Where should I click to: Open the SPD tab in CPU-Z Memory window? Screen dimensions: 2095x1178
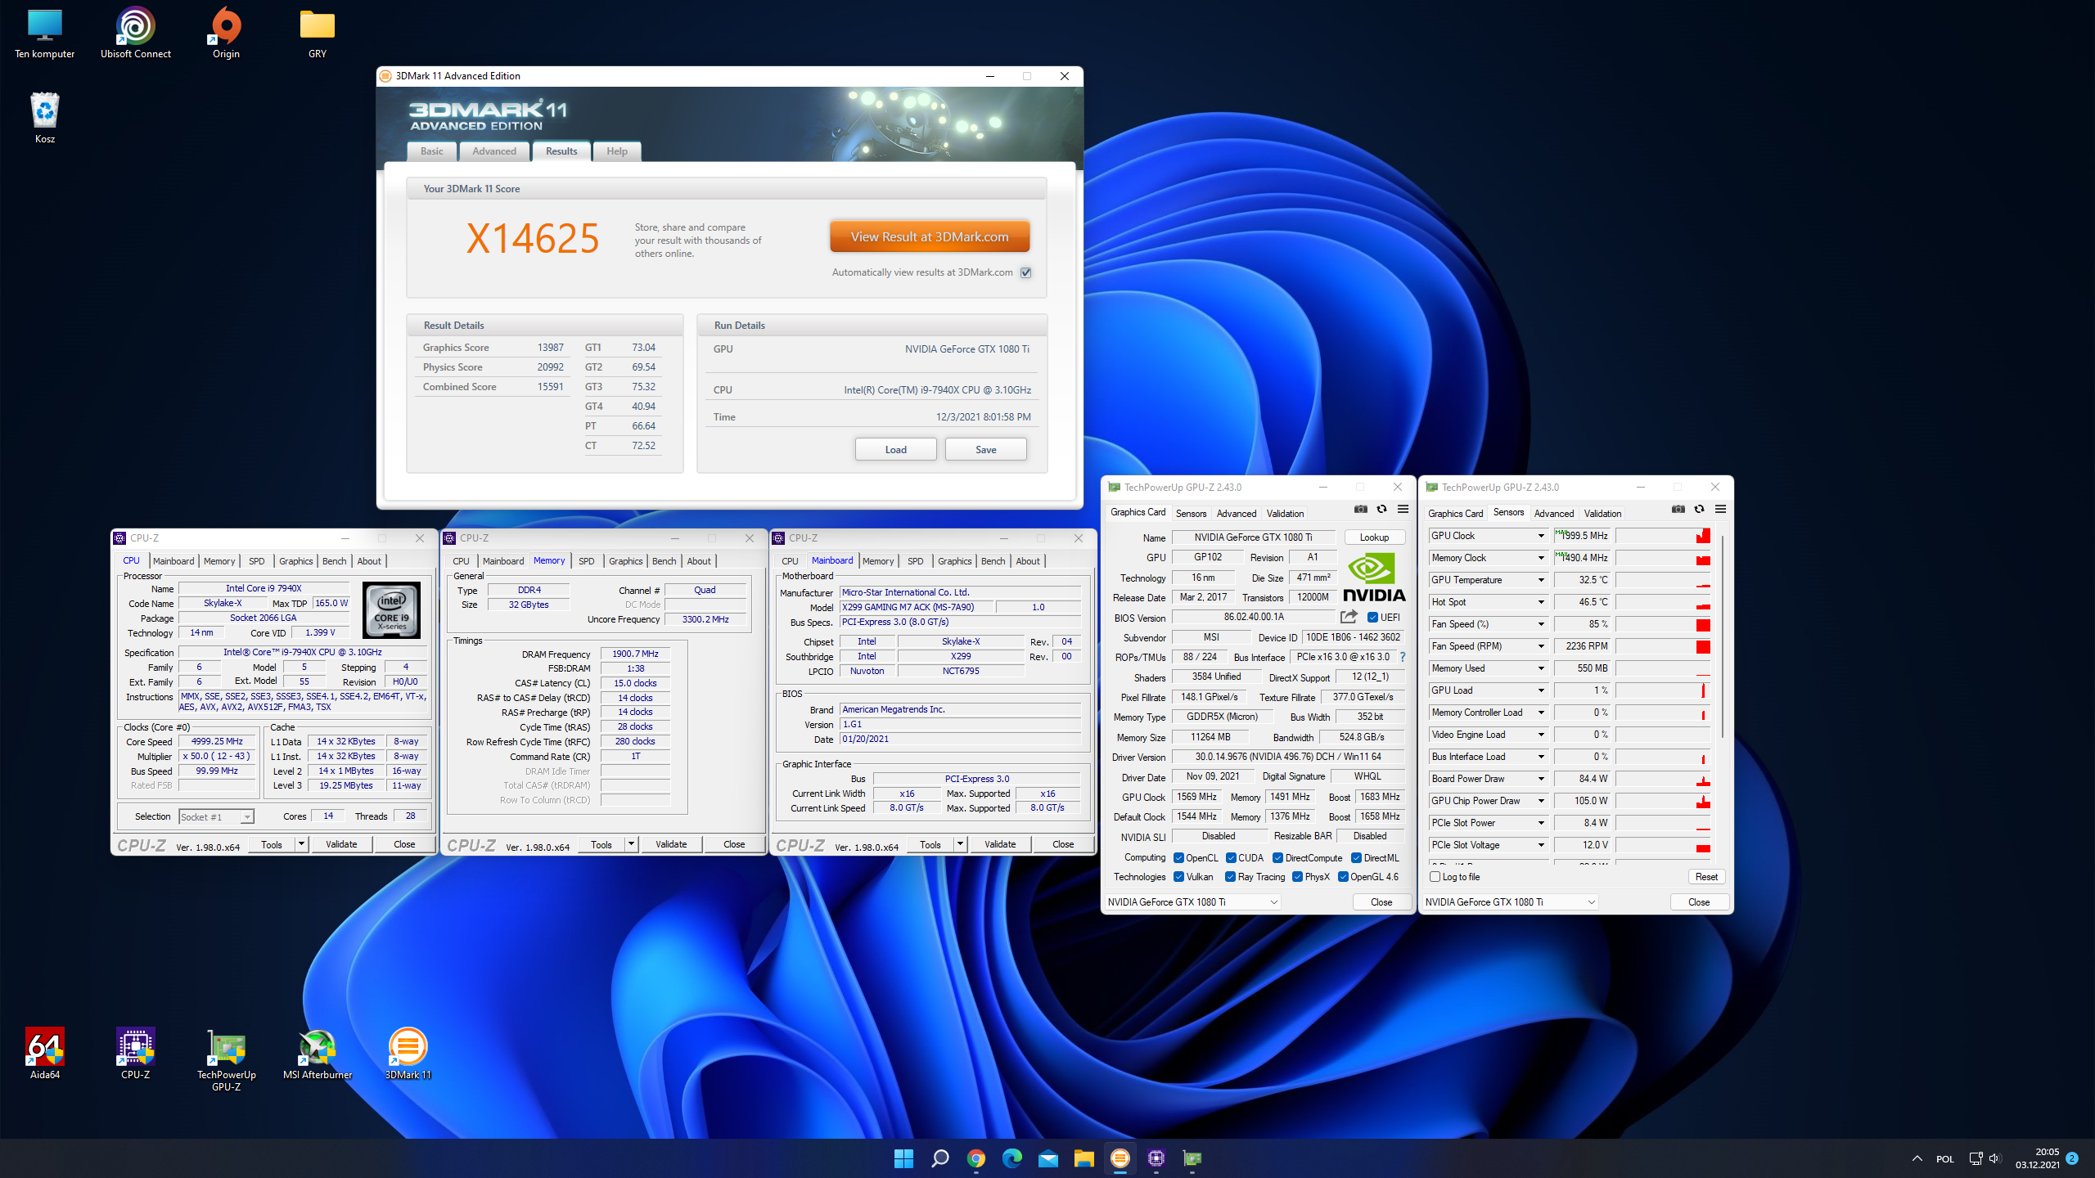586,561
